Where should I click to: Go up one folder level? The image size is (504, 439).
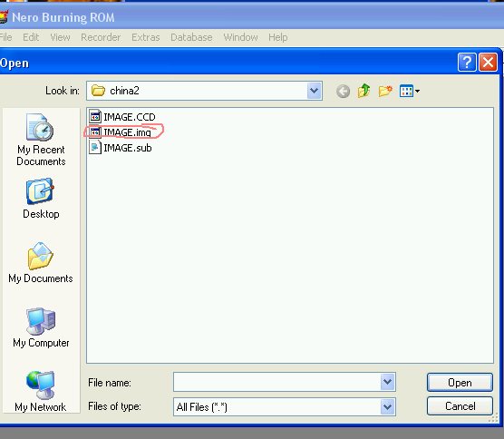pos(363,91)
